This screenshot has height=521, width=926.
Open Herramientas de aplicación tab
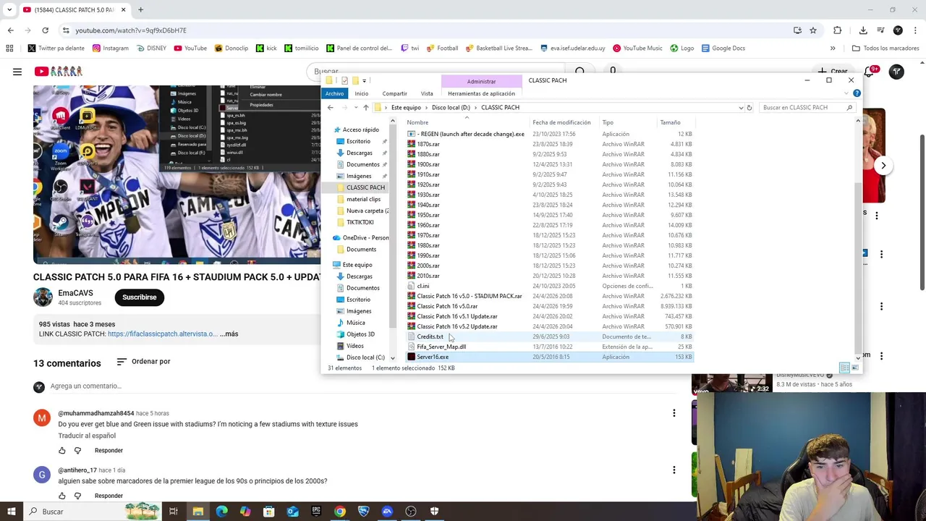coord(481,93)
